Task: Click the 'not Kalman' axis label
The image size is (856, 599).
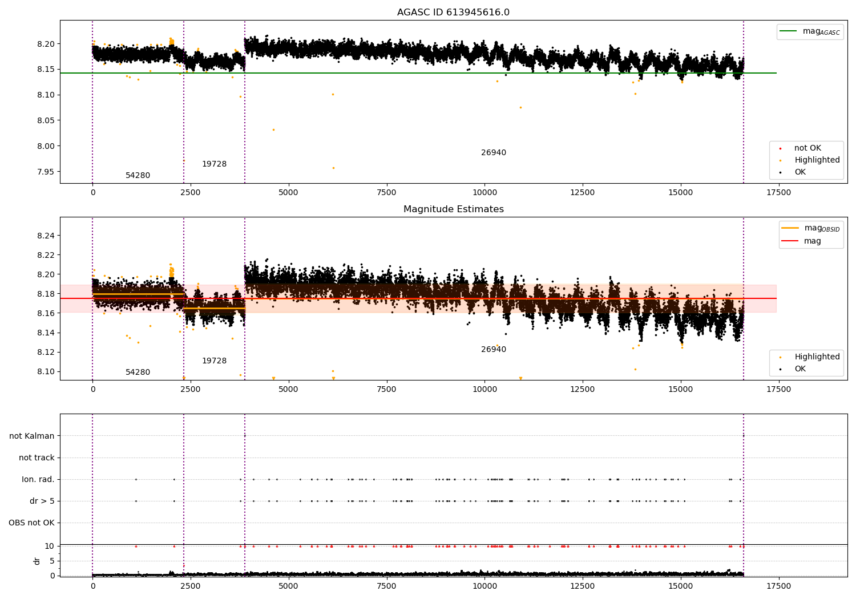Action: point(32,436)
